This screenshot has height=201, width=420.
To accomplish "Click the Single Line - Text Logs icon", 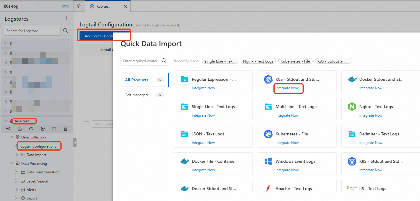I will (x=185, y=107).
